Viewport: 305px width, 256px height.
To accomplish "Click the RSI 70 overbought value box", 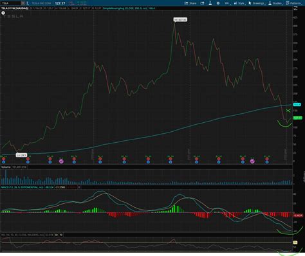I will coord(61,235).
